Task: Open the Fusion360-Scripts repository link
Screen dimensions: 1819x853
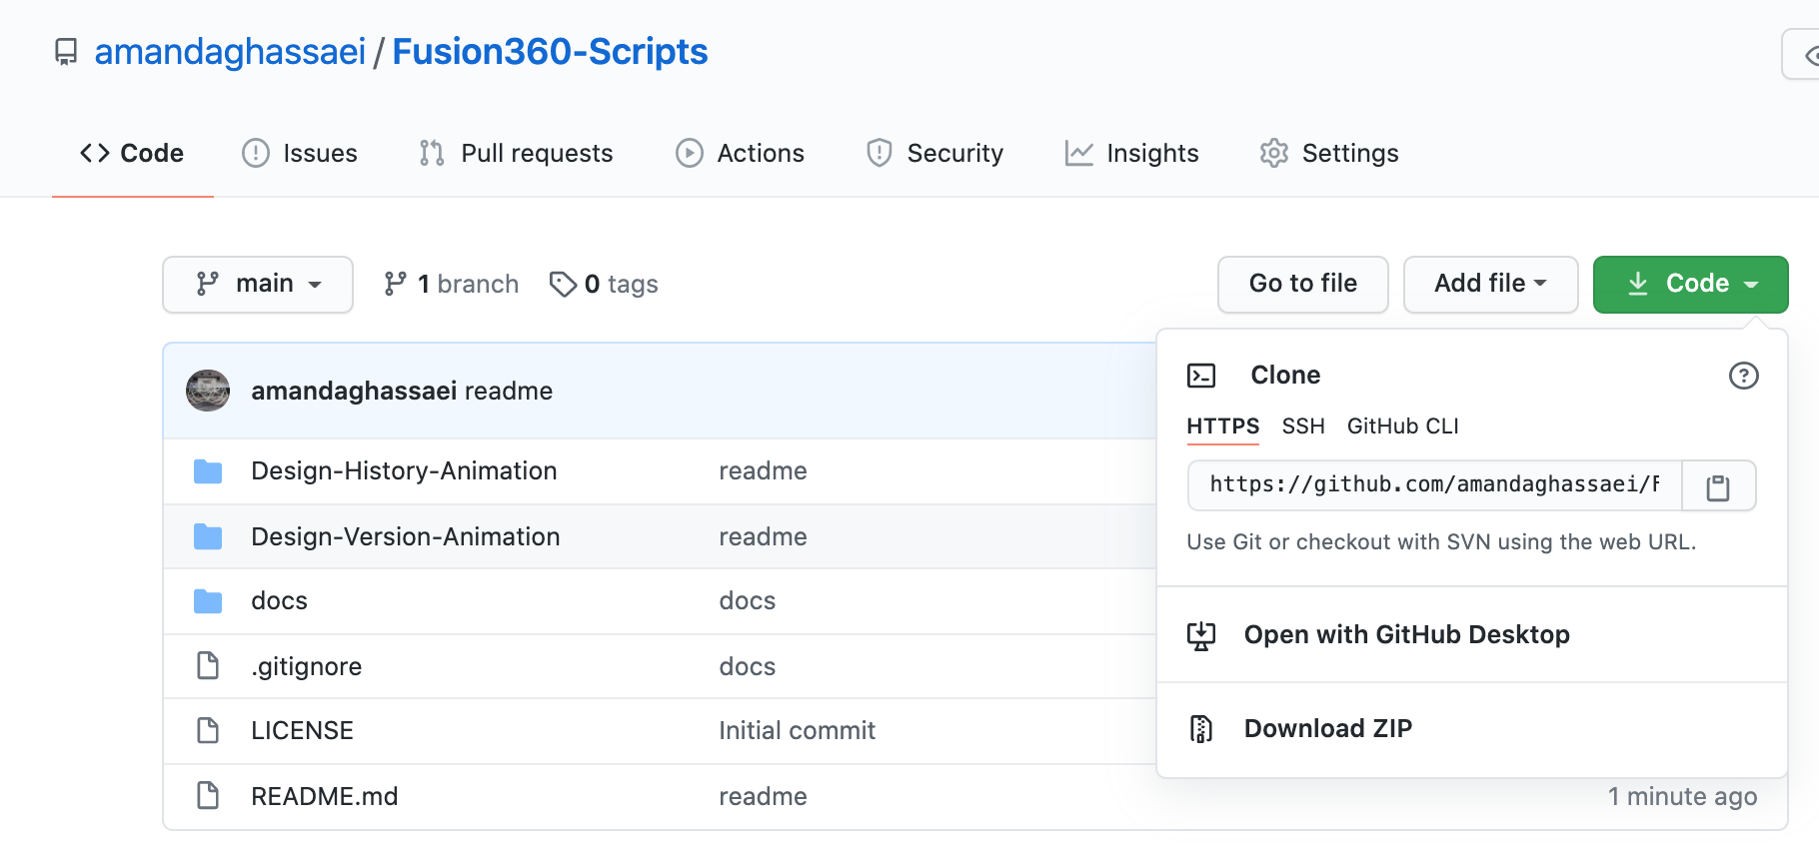Action: 550,52
